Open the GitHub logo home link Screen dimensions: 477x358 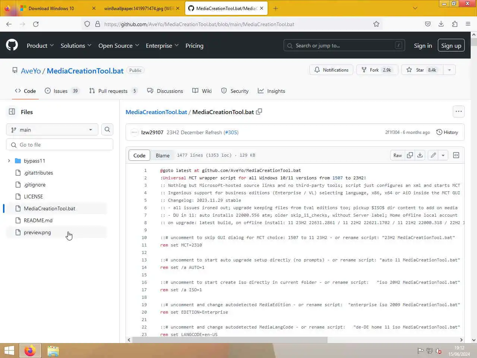[x=12, y=45]
